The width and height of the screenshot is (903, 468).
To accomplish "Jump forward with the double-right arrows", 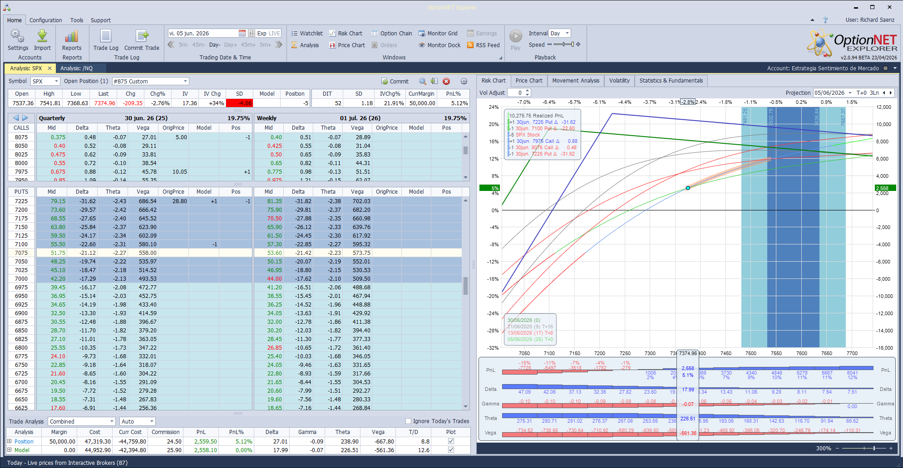I will (x=279, y=44).
